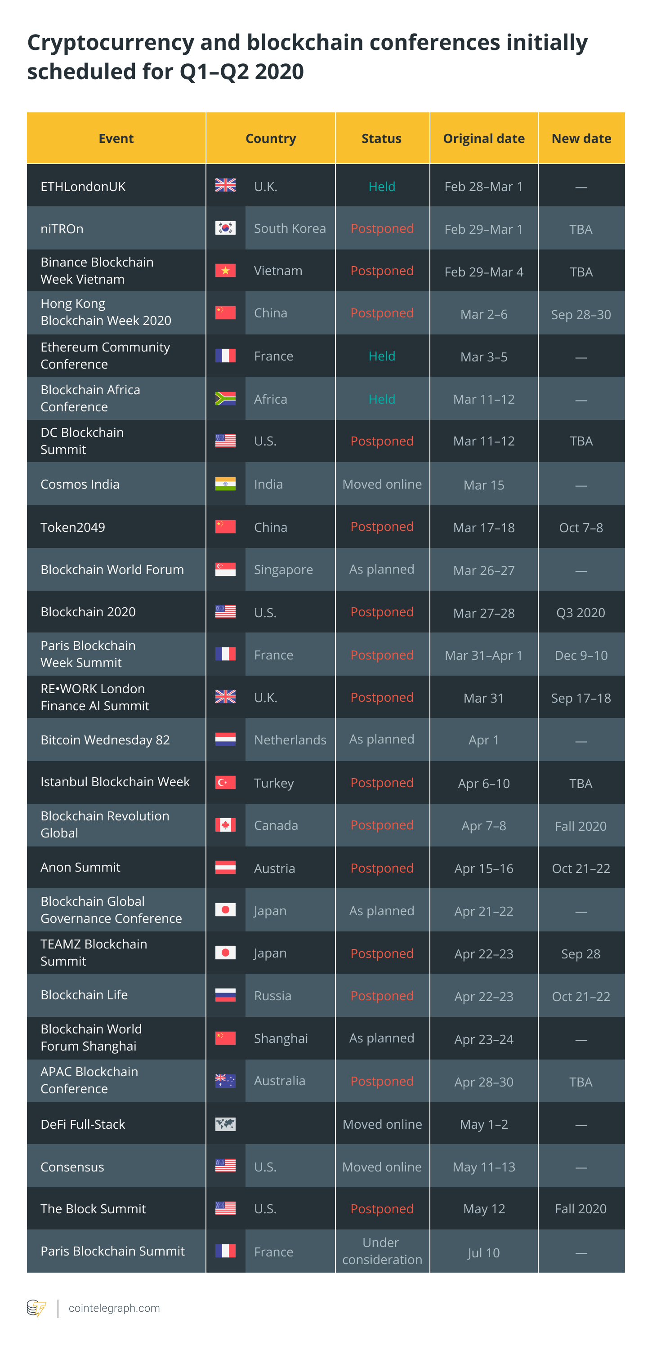The image size is (652, 1345).
Task: Click the New date column header
Action: (581, 138)
